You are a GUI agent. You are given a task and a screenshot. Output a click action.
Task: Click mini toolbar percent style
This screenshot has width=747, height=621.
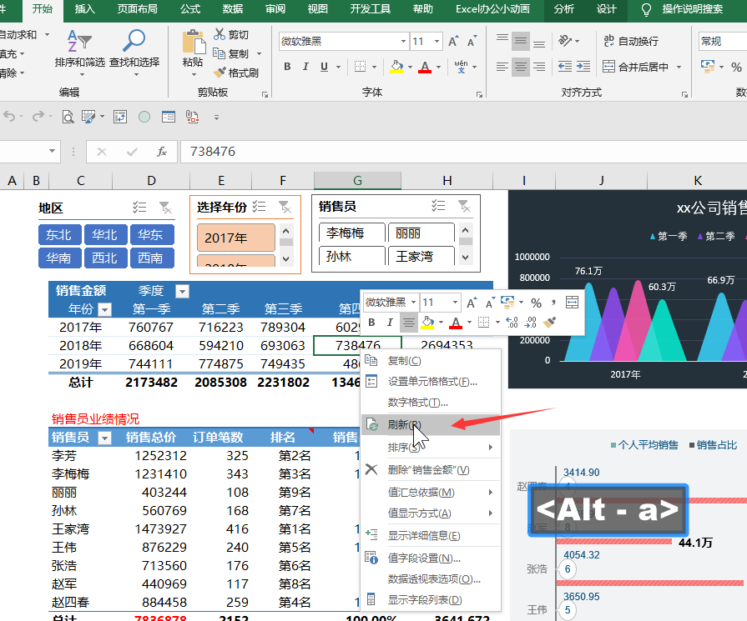coord(537,303)
